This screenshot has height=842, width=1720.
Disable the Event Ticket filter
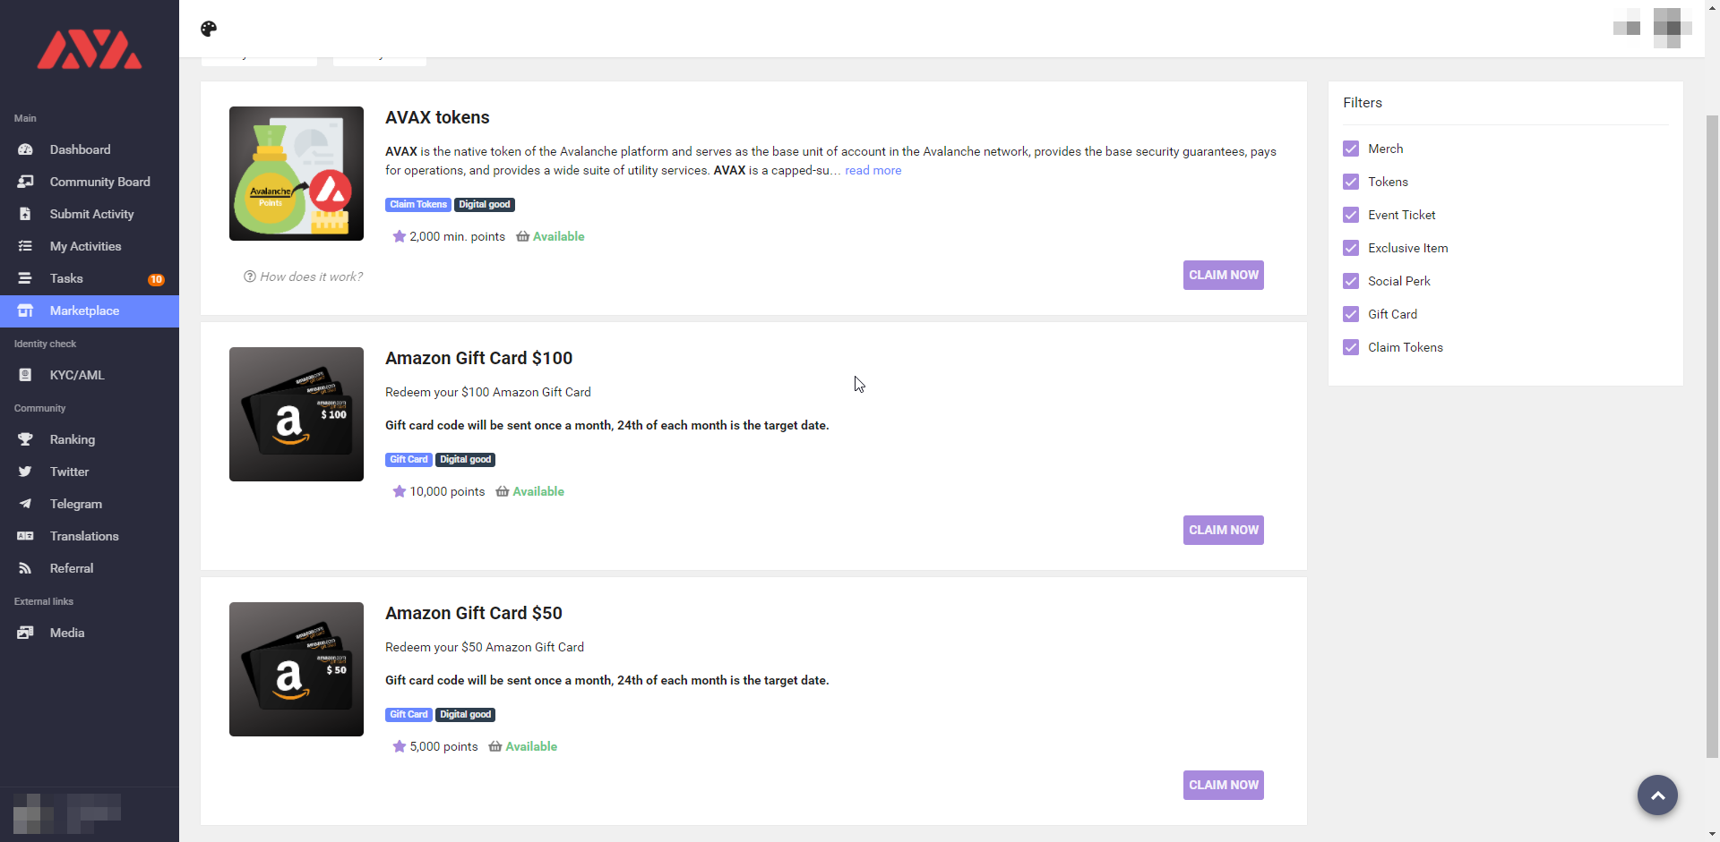coord(1351,215)
